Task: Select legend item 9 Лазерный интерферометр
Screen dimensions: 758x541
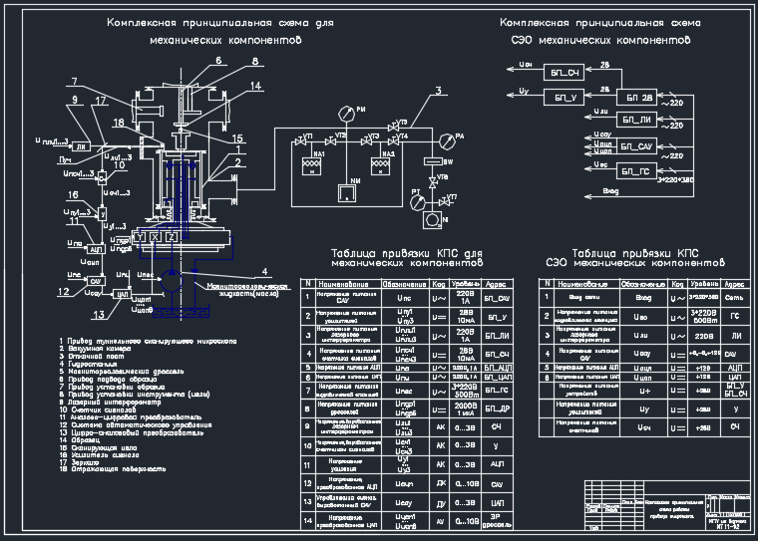Action: 111,402
